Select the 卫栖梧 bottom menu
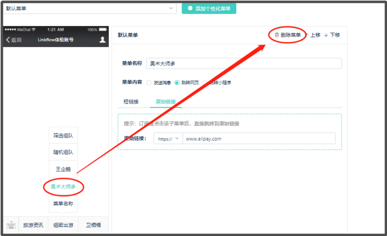Viewport: 387px width, 236px height. tap(93, 225)
